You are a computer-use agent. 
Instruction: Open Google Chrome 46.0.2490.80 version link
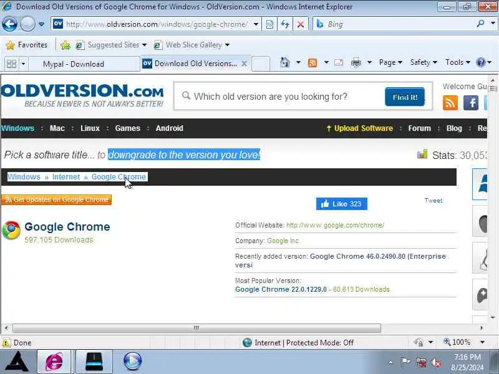(x=341, y=261)
